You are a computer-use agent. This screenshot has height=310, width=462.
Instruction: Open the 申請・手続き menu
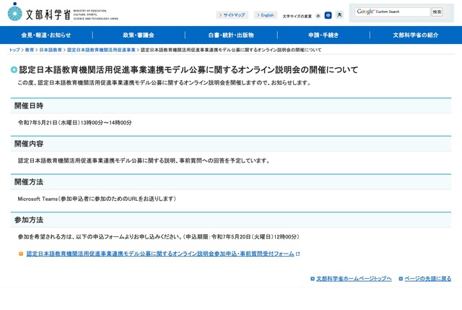click(323, 35)
